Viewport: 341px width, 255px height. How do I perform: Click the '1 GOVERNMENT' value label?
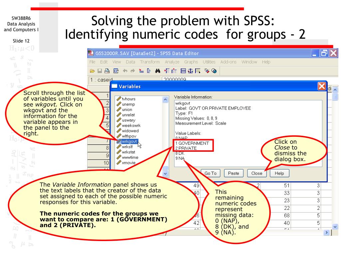click(x=192, y=143)
